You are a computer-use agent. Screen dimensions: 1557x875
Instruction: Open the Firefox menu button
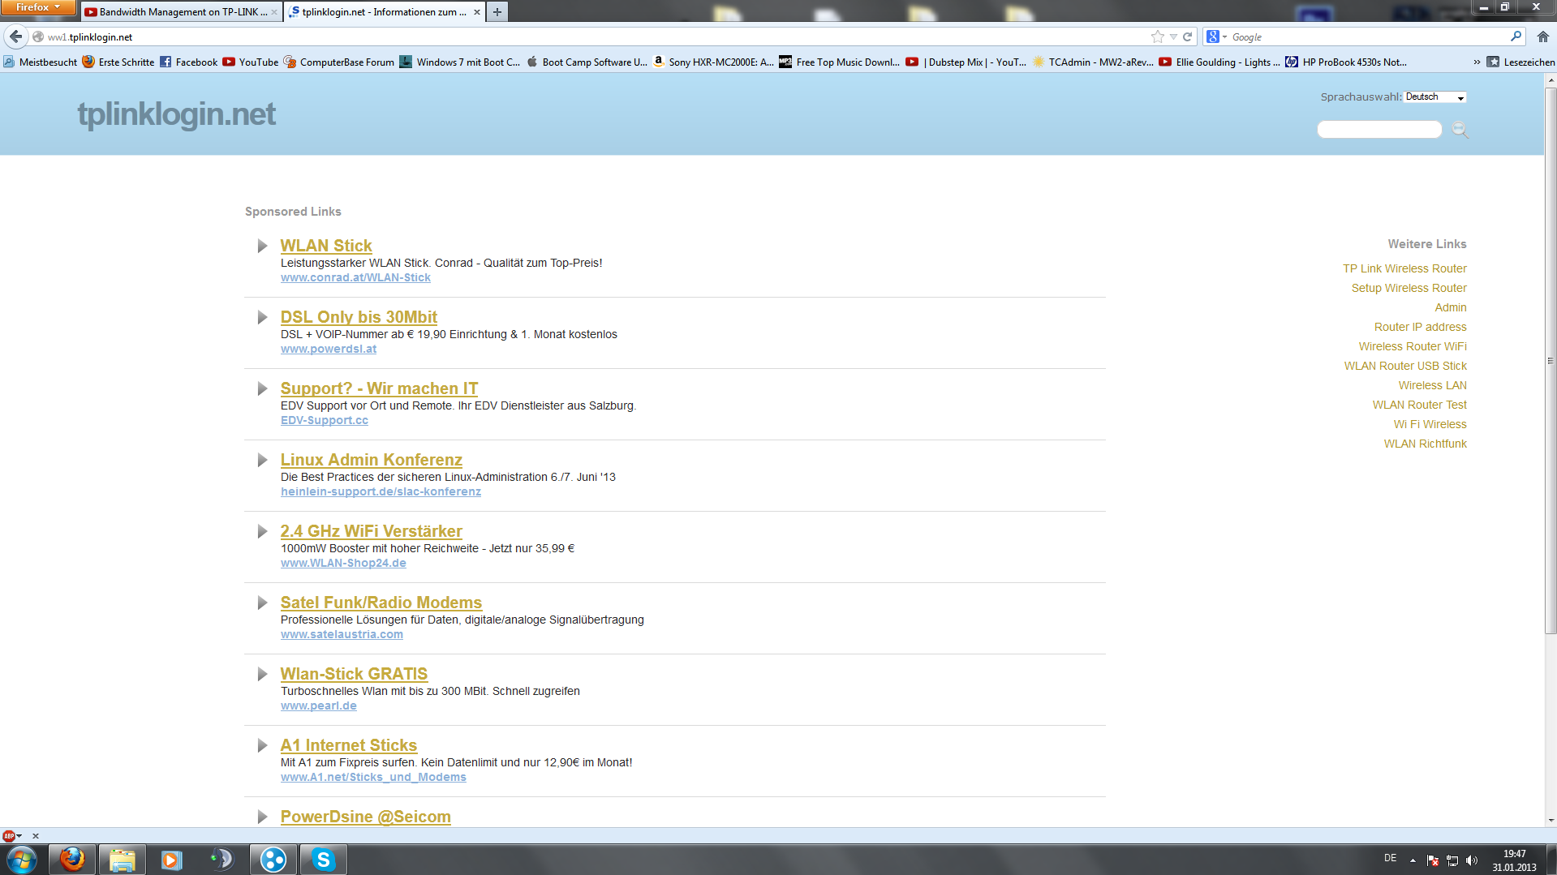click(38, 7)
